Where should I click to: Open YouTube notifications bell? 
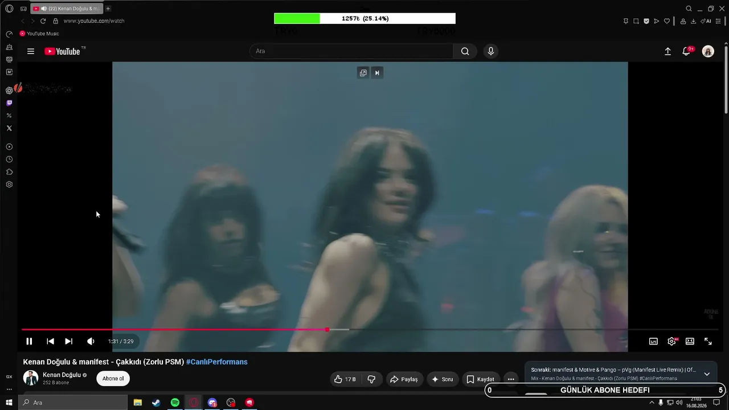click(x=687, y=51)
